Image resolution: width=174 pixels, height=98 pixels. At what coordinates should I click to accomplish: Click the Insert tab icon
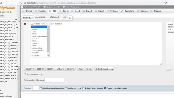pyautogui.click(x=73, y=11)
